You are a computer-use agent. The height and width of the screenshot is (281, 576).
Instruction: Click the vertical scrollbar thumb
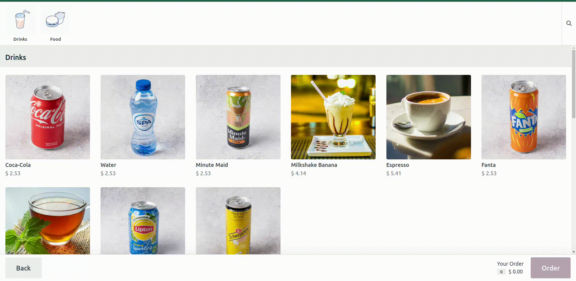pyautogui.click(x=574, y=84)
